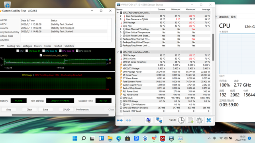Screen dimensions: 255x143
Task: Click expand-layout arrows icon in HWiNFO toolbar
Action: pyautogui.click(x=120, y=120)
